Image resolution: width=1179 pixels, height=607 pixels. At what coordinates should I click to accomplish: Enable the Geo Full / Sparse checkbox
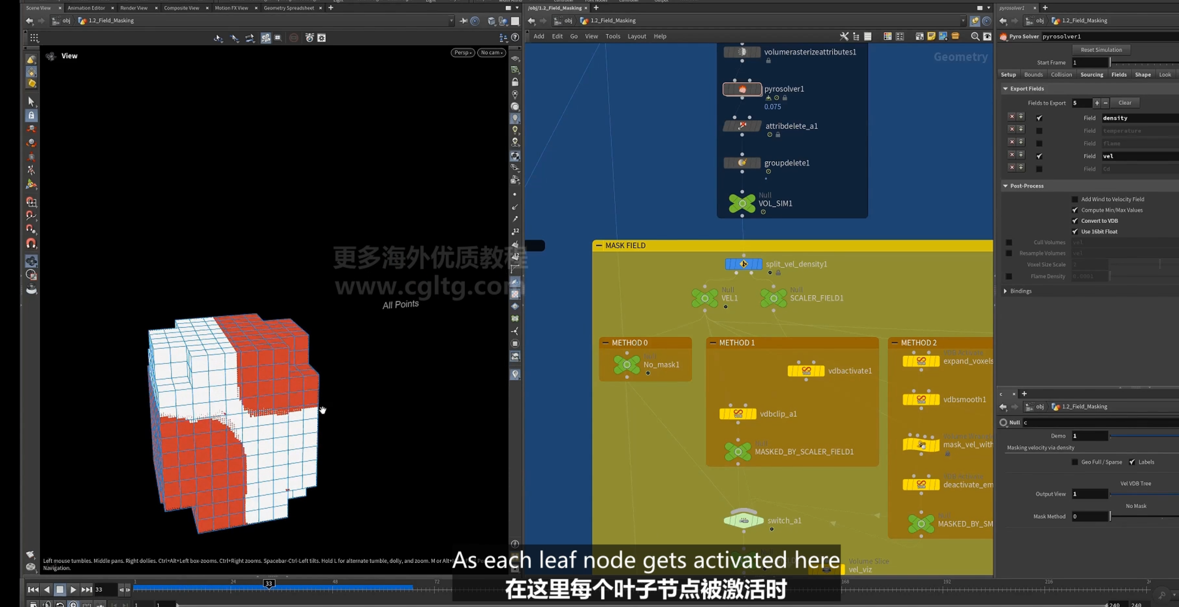pyautogui.click(x=1075, y=462)
